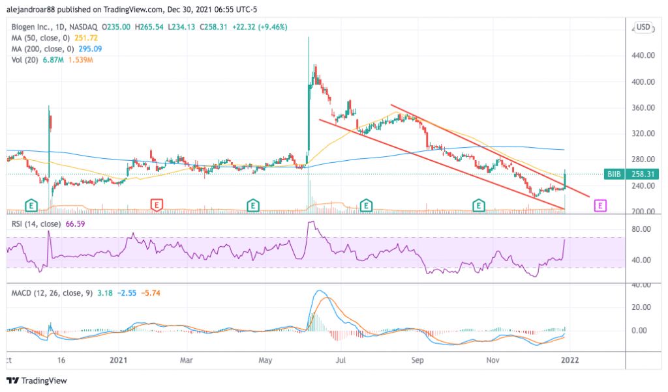Click the 320.00 price axis label
668x392 pixels.
(x=643, y=133)
